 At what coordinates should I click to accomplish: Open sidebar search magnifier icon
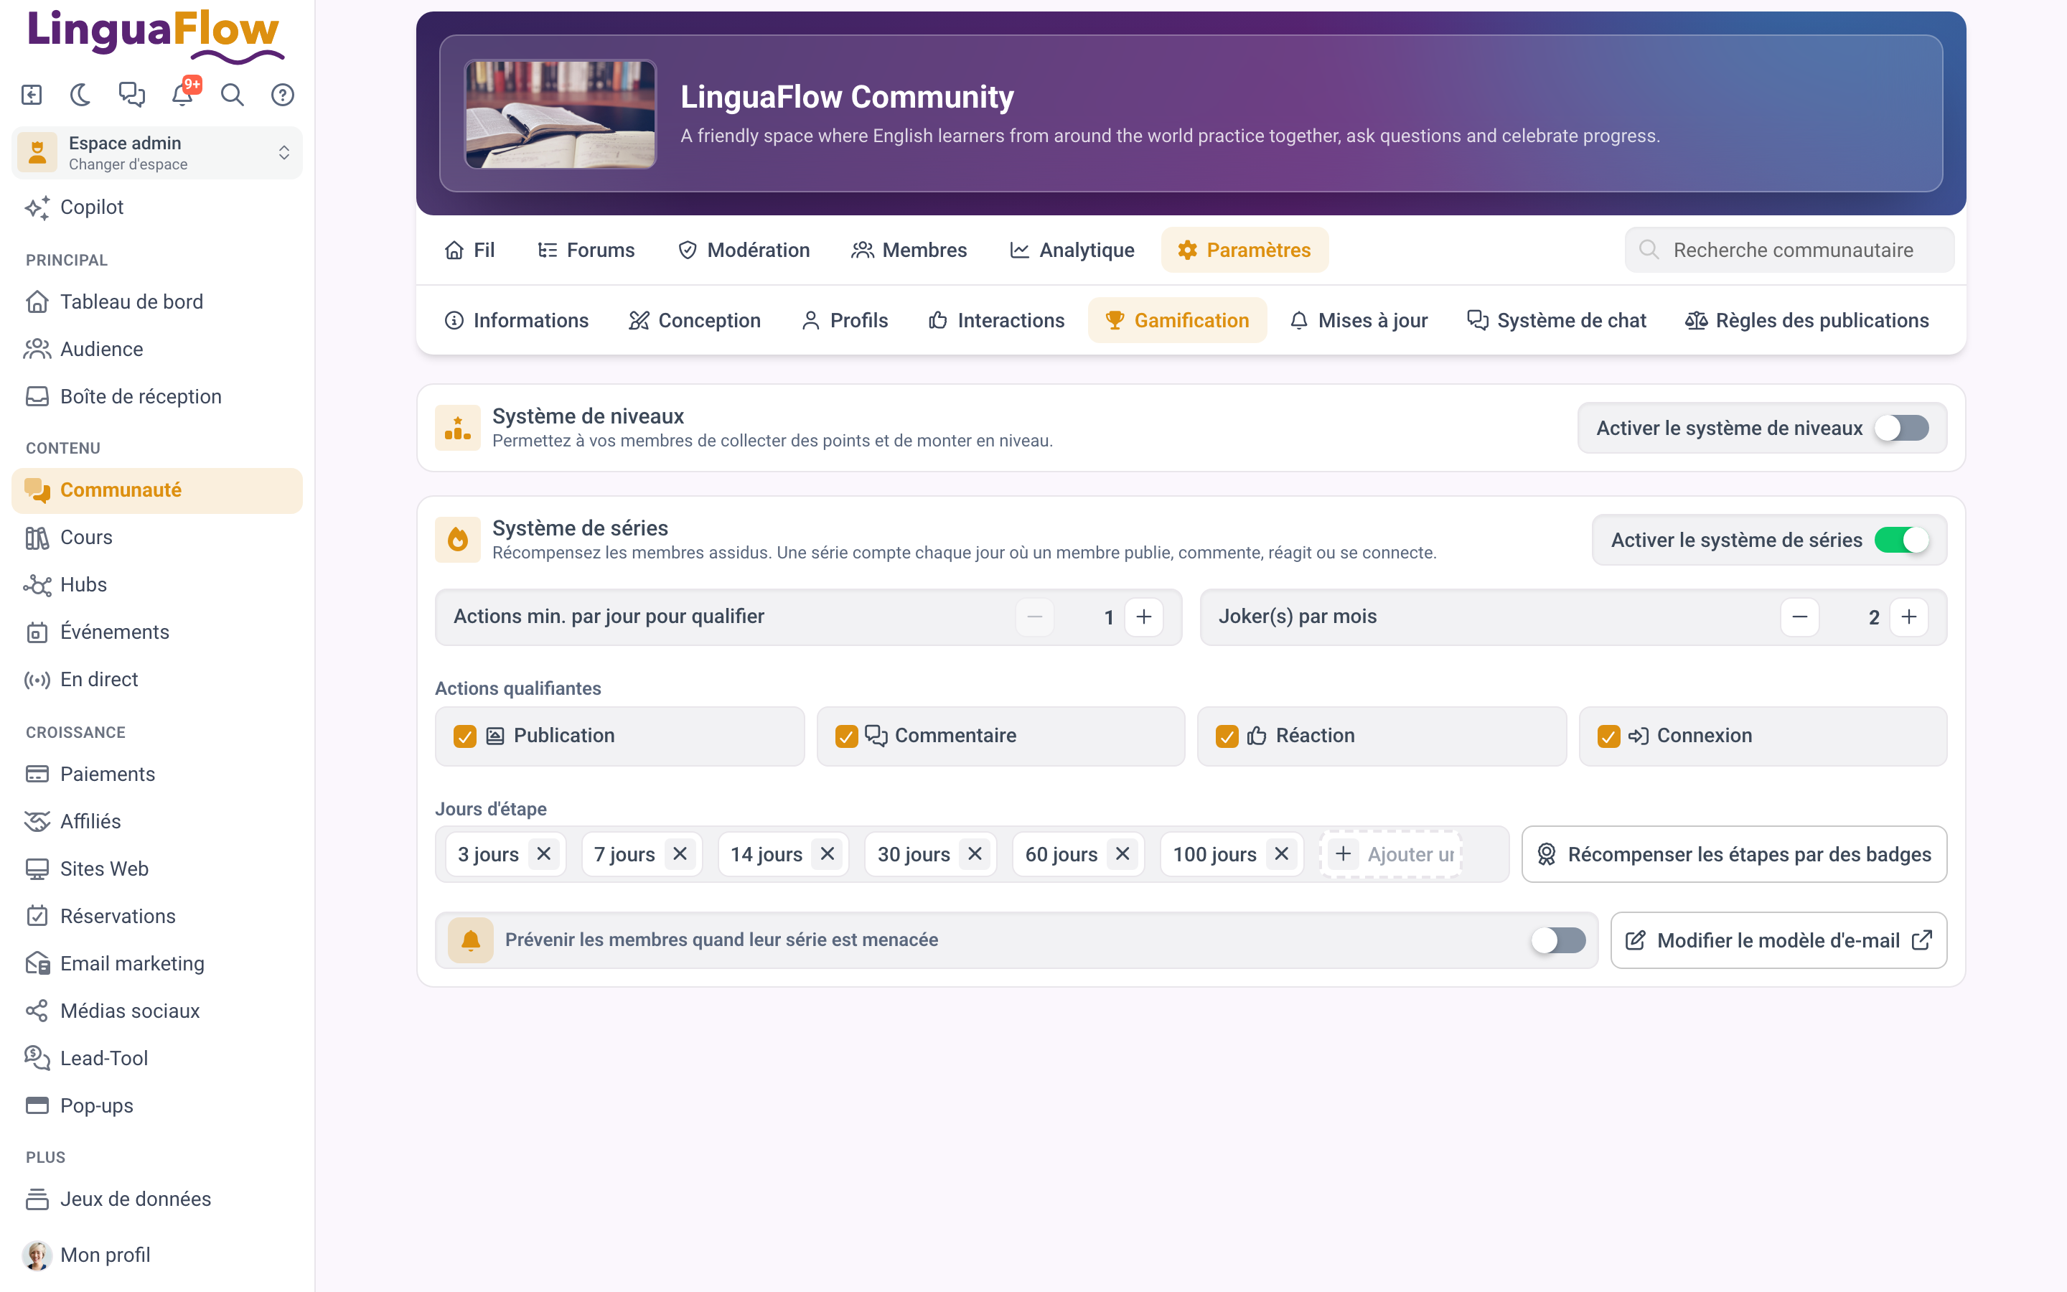coord(233,95)
